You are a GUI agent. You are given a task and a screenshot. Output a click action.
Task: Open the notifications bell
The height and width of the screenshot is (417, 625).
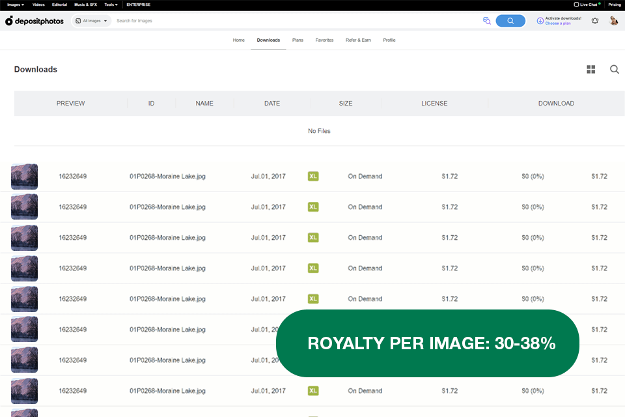594,21
